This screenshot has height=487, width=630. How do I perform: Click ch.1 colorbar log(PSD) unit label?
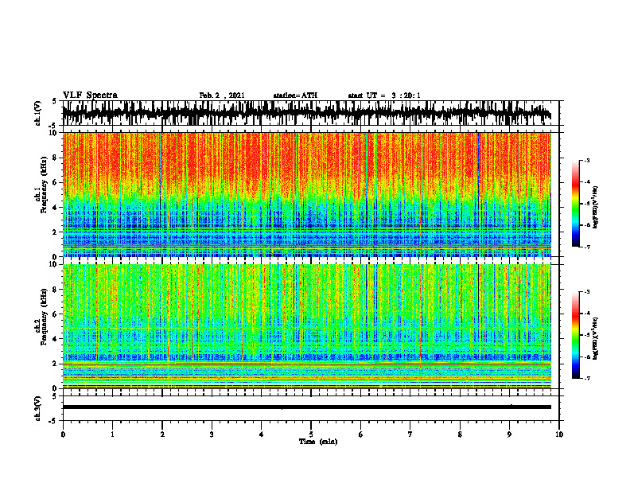pos(597,208)
